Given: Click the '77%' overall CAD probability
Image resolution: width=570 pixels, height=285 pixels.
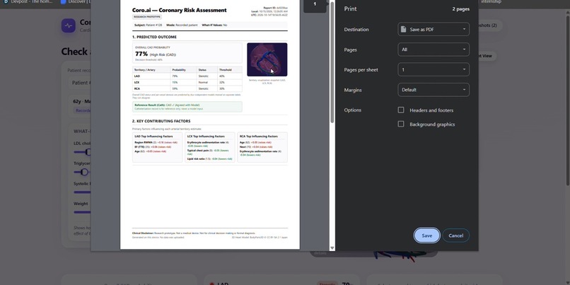Looking at the screenshot, I should click(x=141, y=54).
